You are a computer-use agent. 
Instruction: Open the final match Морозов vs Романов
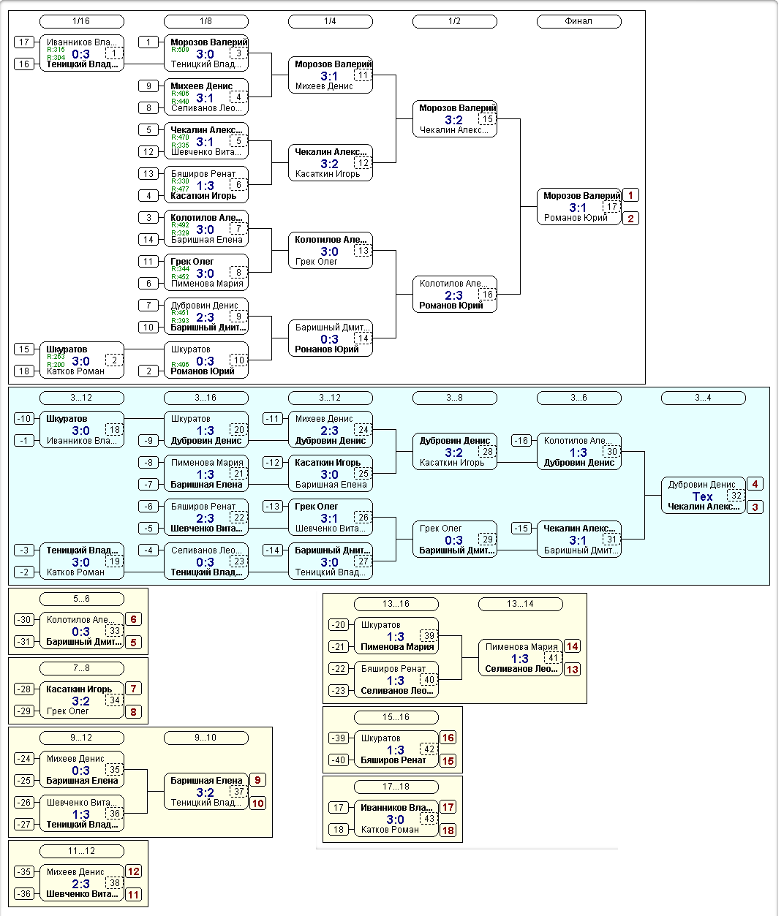coord(578,207)
